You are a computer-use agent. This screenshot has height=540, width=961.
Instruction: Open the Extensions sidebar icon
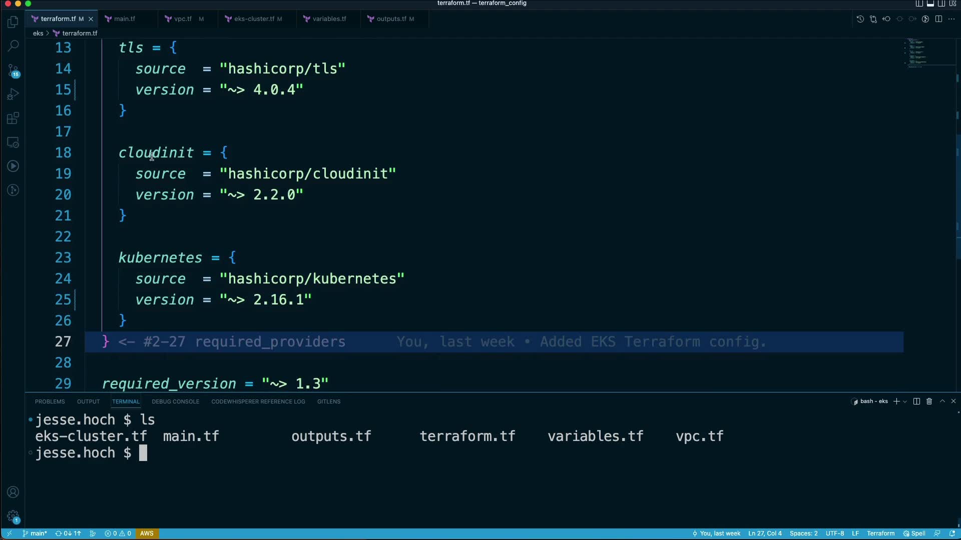13,118
